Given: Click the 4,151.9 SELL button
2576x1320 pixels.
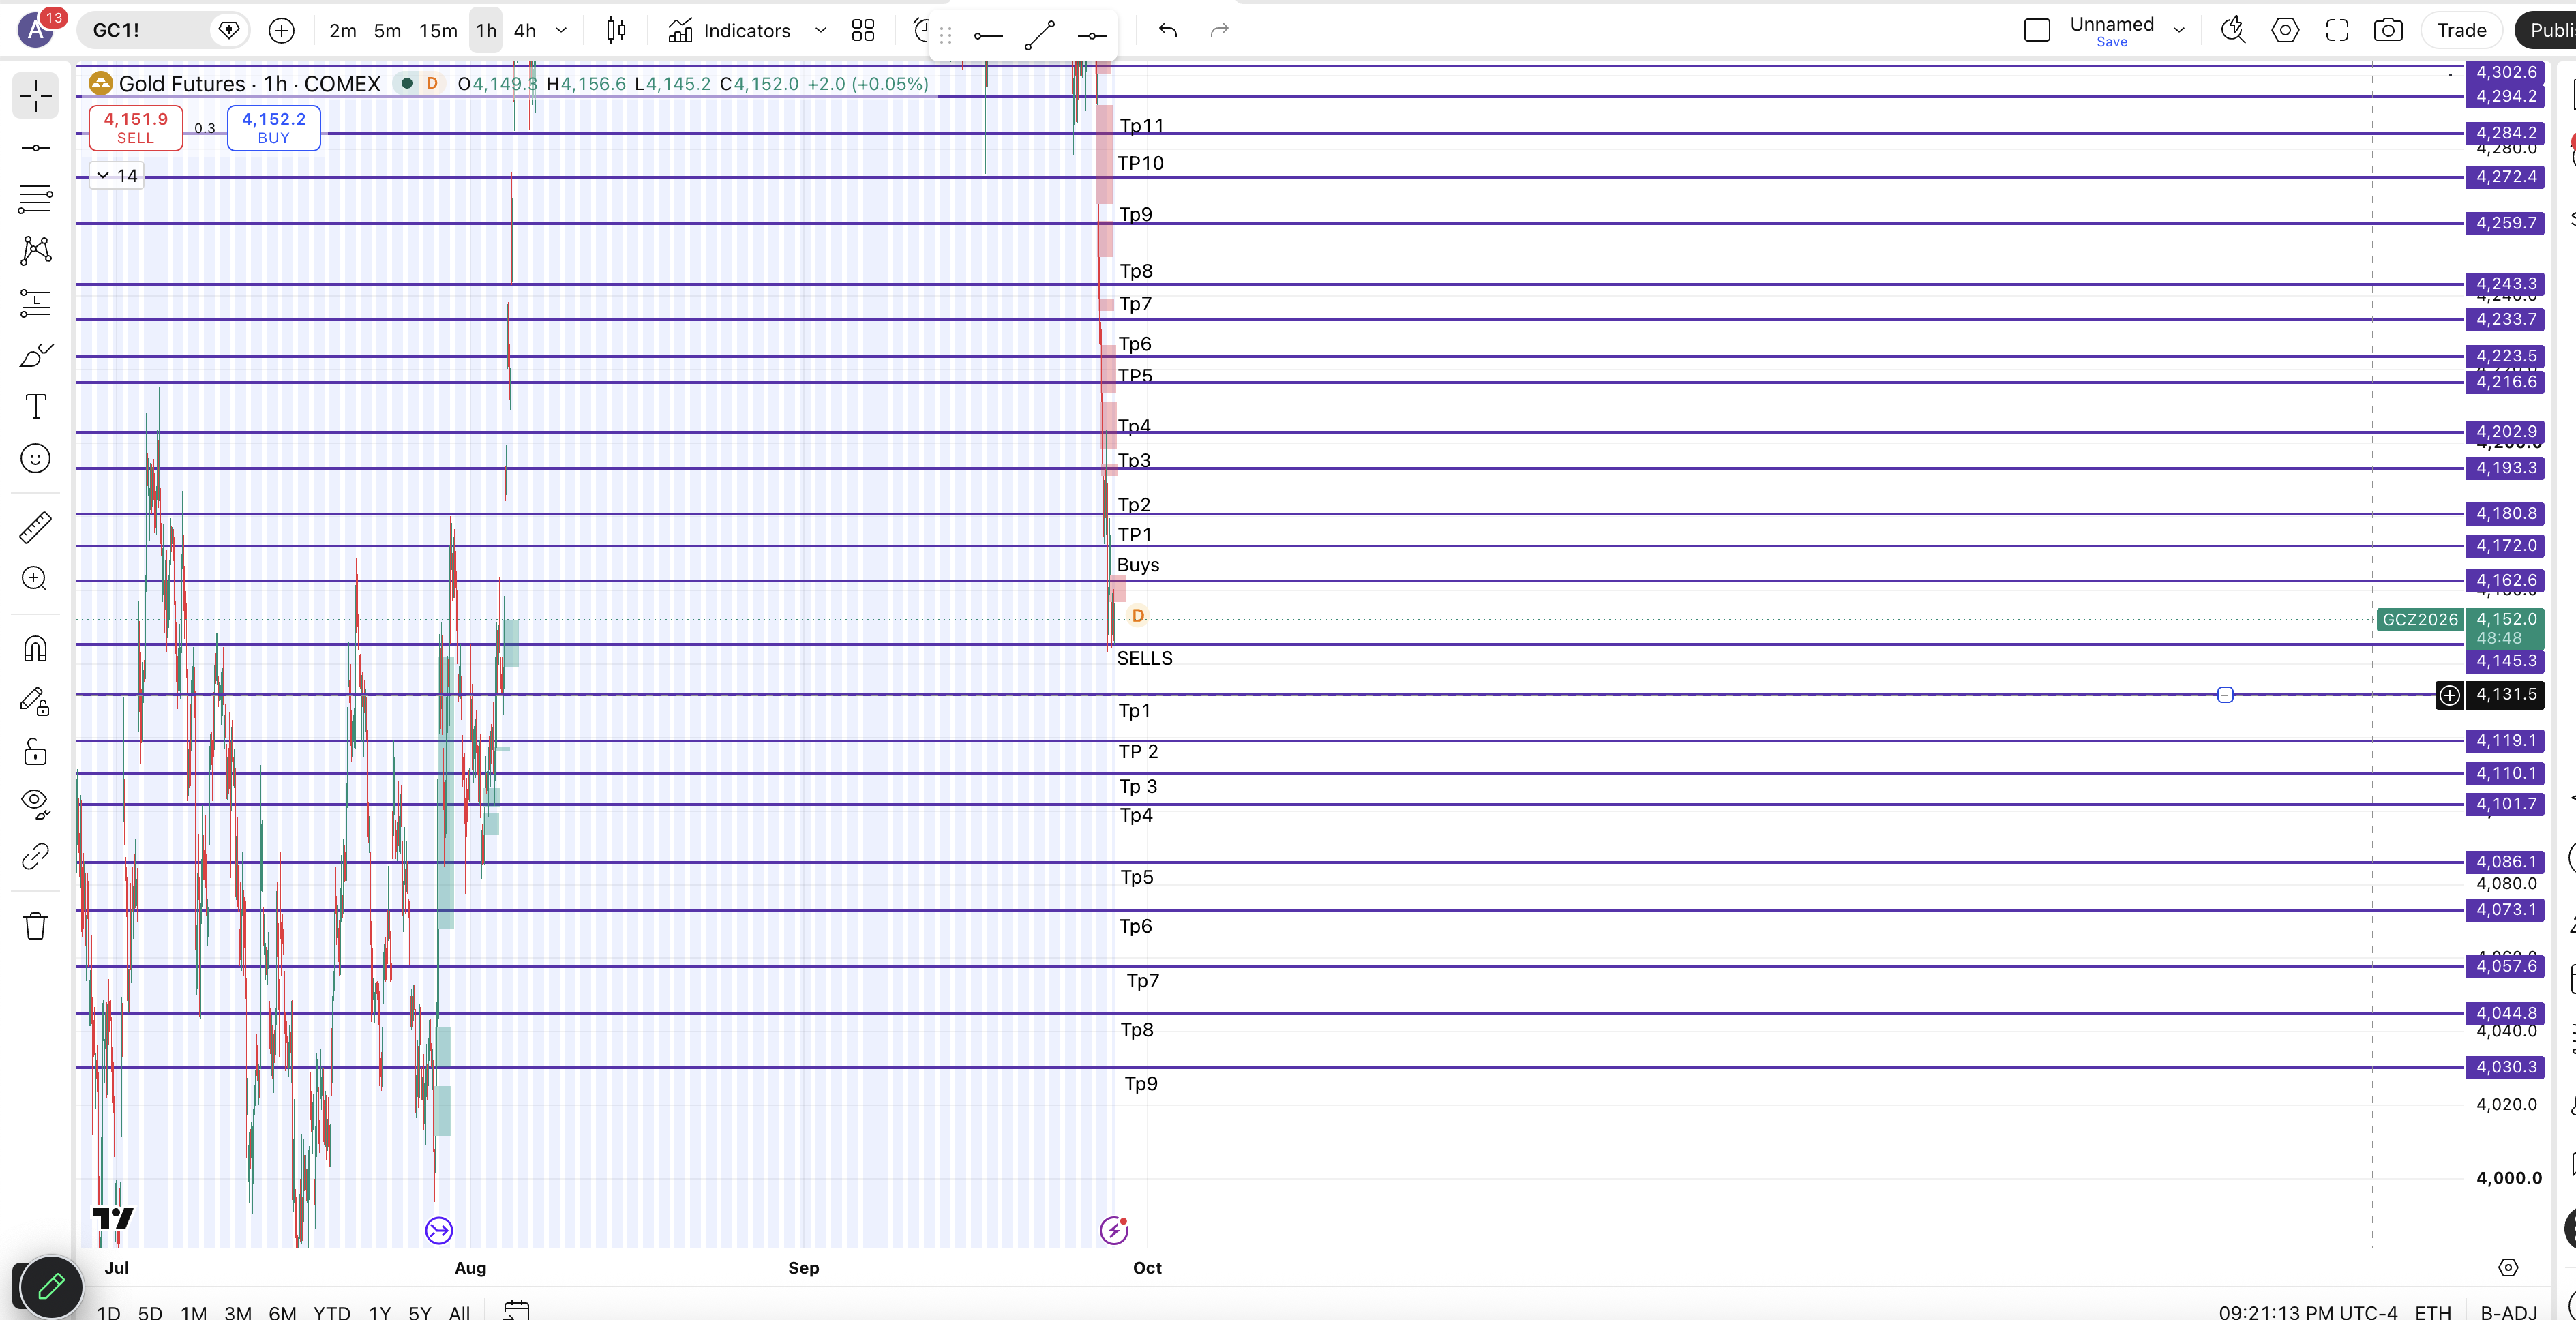Looking at the screenshot, I should (136, 128).
